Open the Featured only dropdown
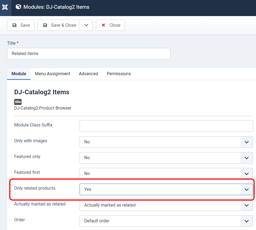Viewport: 256px width, 230px height. click(x=166, y=158)
